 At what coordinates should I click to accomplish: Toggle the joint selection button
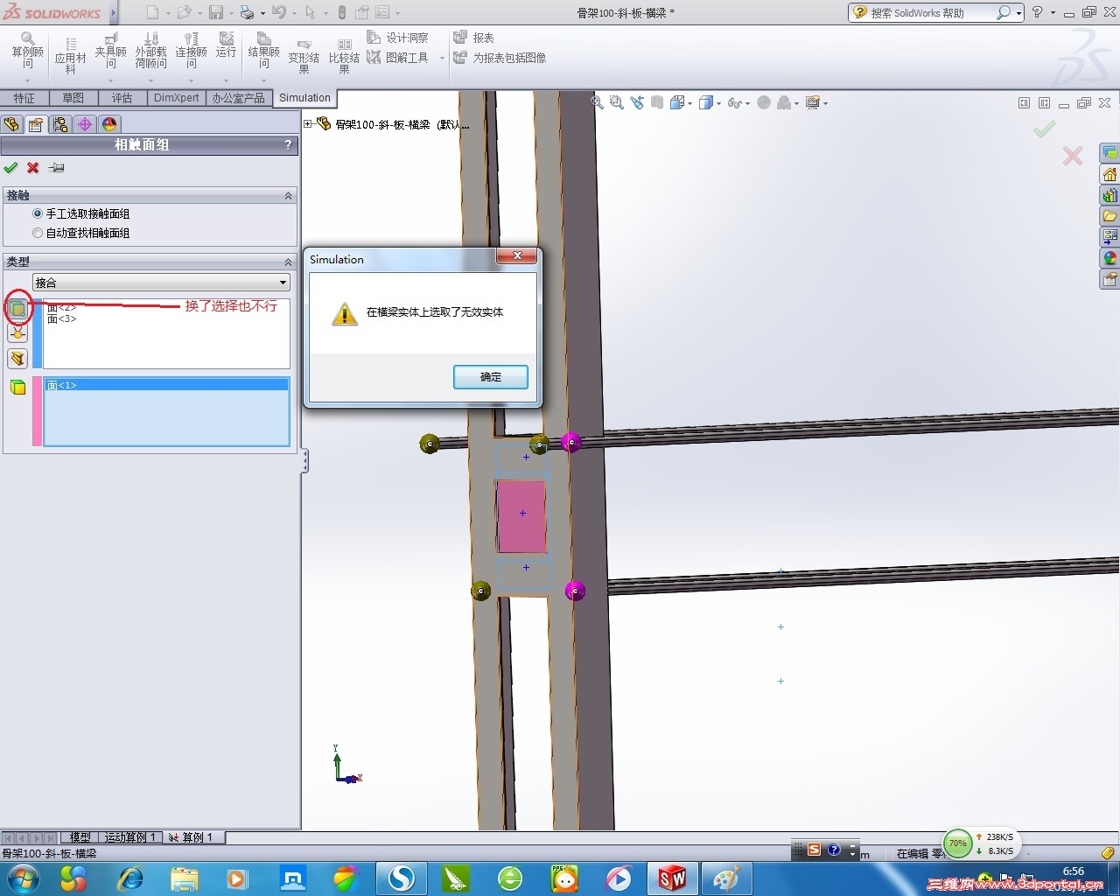17,332
